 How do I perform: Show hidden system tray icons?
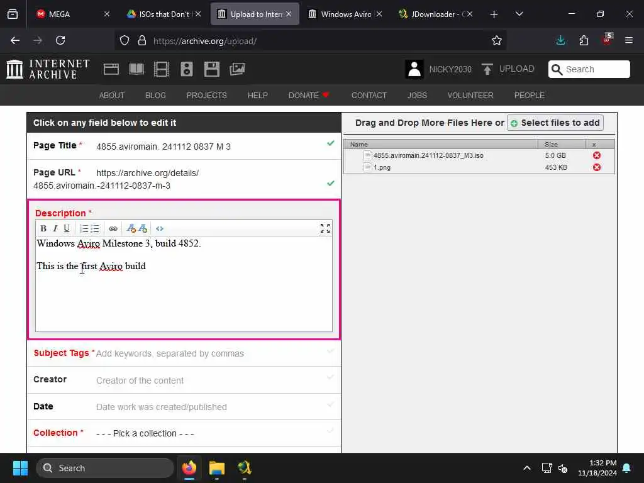click(x=527, y=468)
